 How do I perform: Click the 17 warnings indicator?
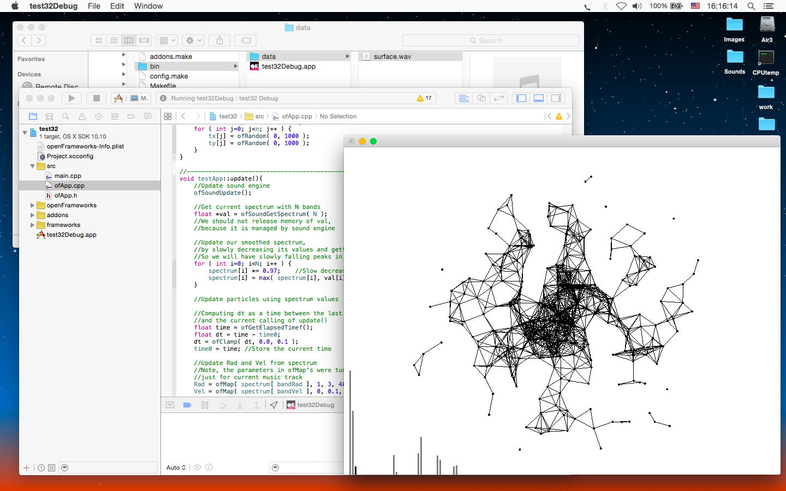[424, 98]
